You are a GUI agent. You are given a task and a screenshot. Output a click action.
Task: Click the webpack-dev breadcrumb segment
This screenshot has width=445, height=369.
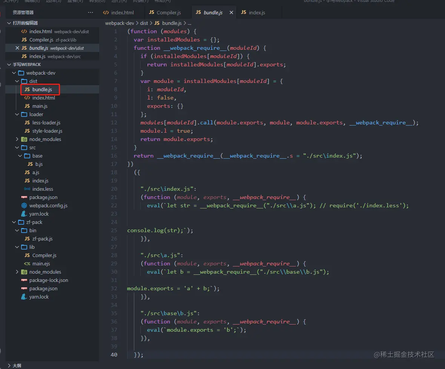(x=120, y=23)
